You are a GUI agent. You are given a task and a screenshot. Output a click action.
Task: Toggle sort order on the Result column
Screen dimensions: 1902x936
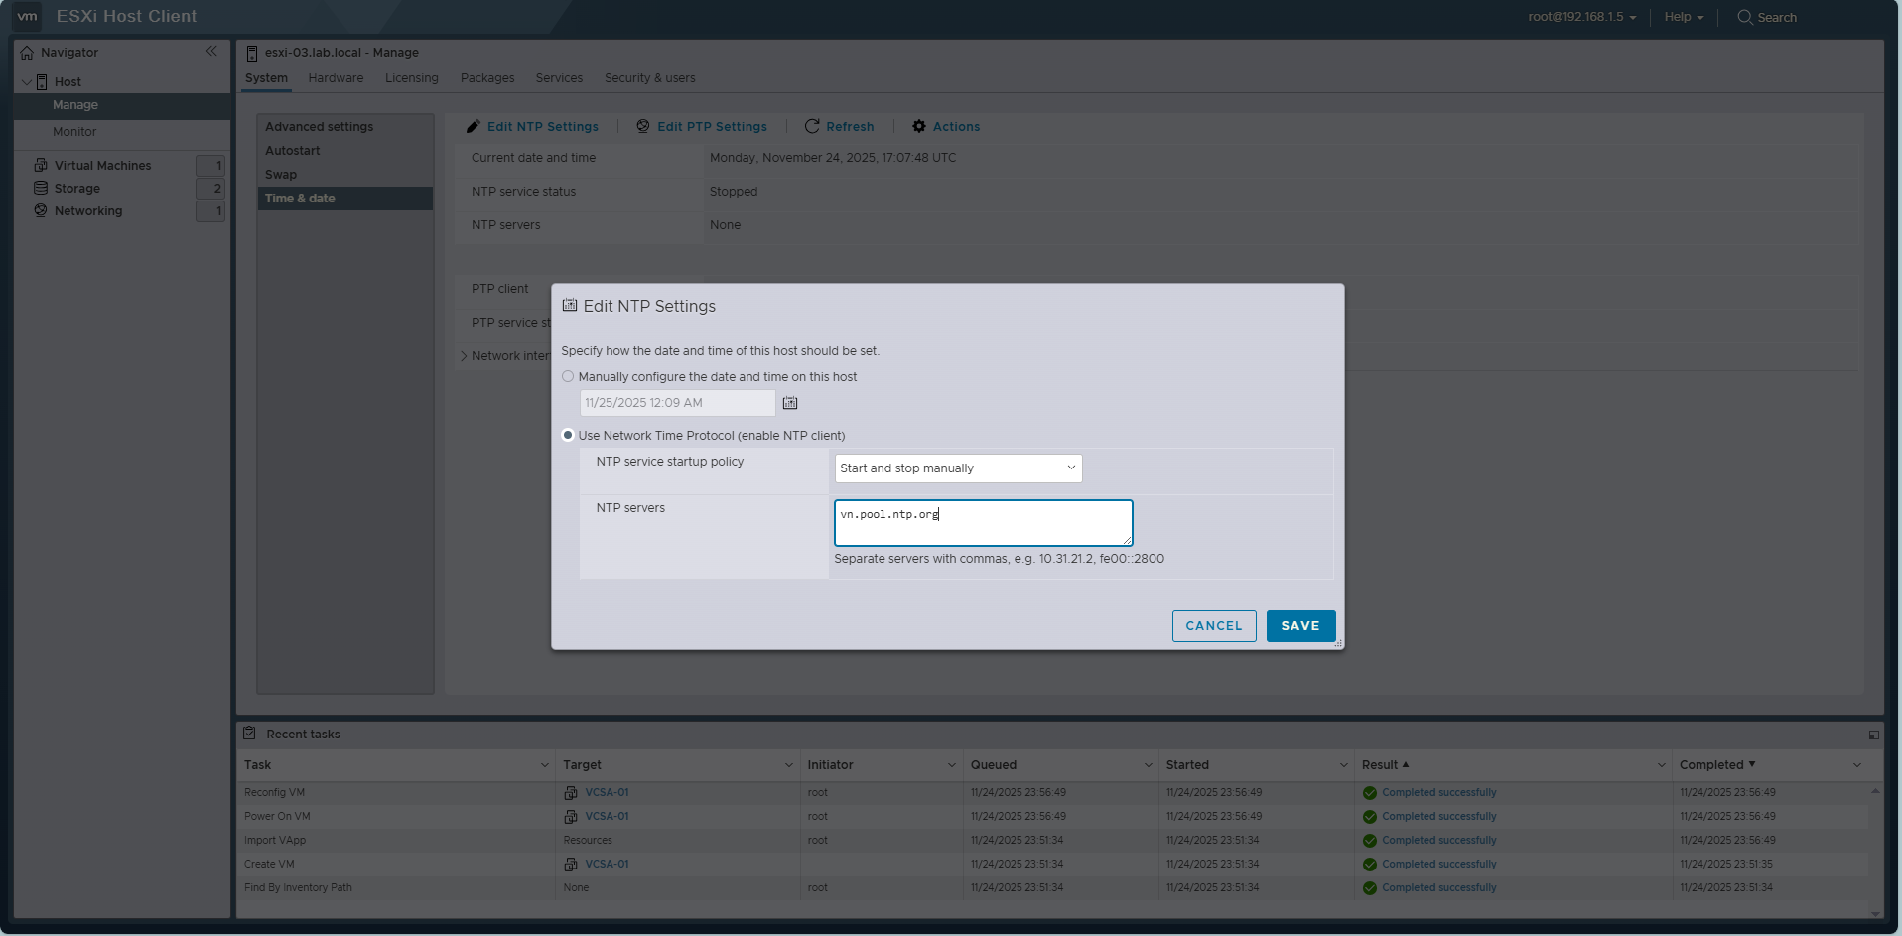tap(1385, 764)
